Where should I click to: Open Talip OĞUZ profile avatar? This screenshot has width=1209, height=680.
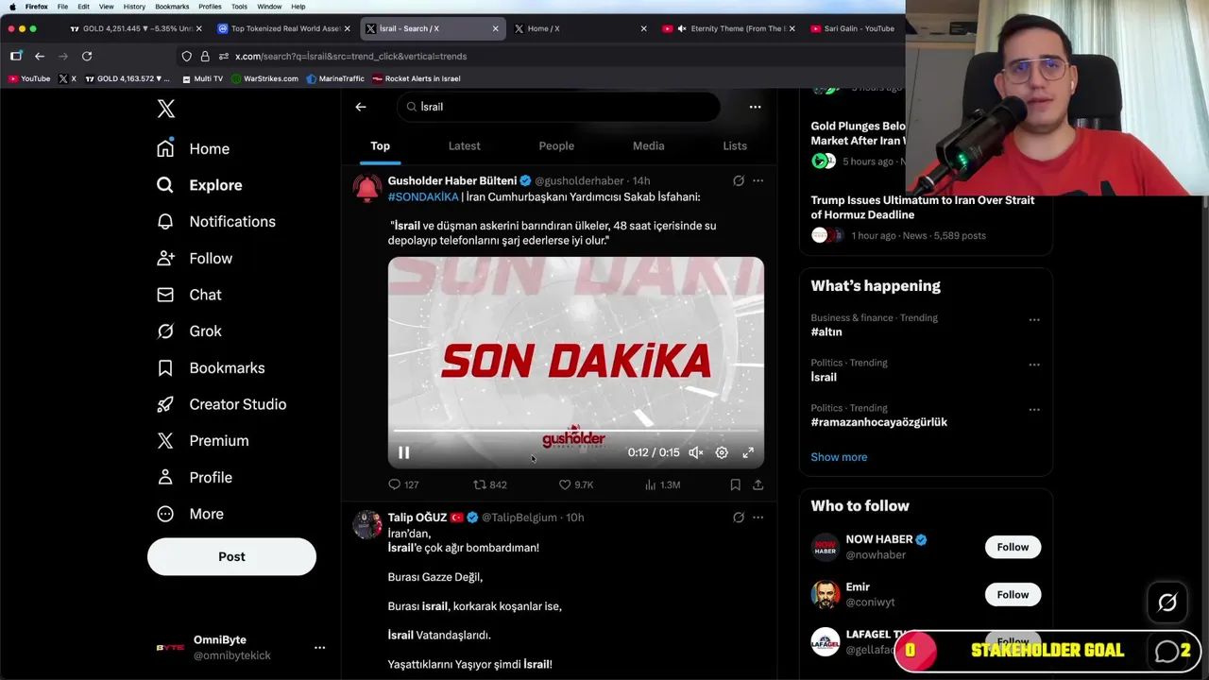pos(367,524)
